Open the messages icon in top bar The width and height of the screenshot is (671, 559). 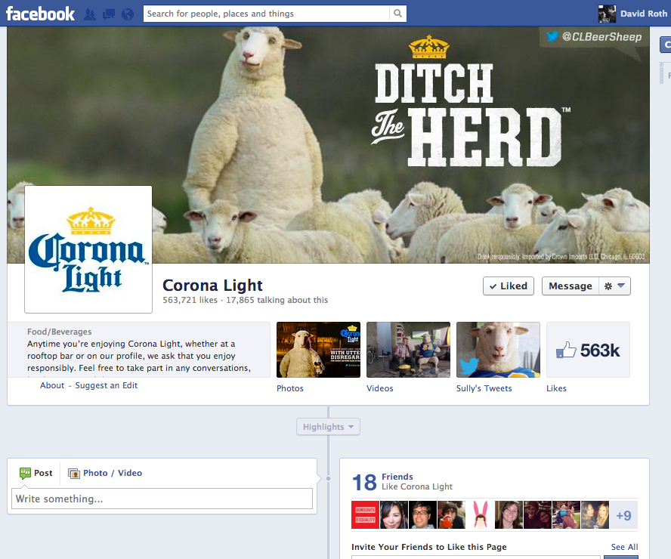coord(109,14)
